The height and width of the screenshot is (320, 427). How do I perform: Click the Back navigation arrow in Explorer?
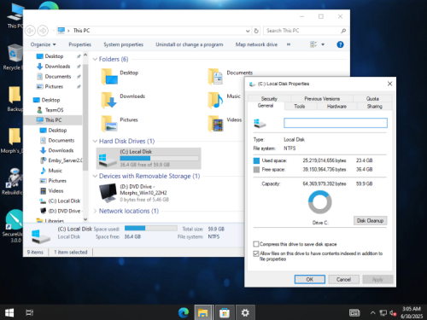coord(30,31)
